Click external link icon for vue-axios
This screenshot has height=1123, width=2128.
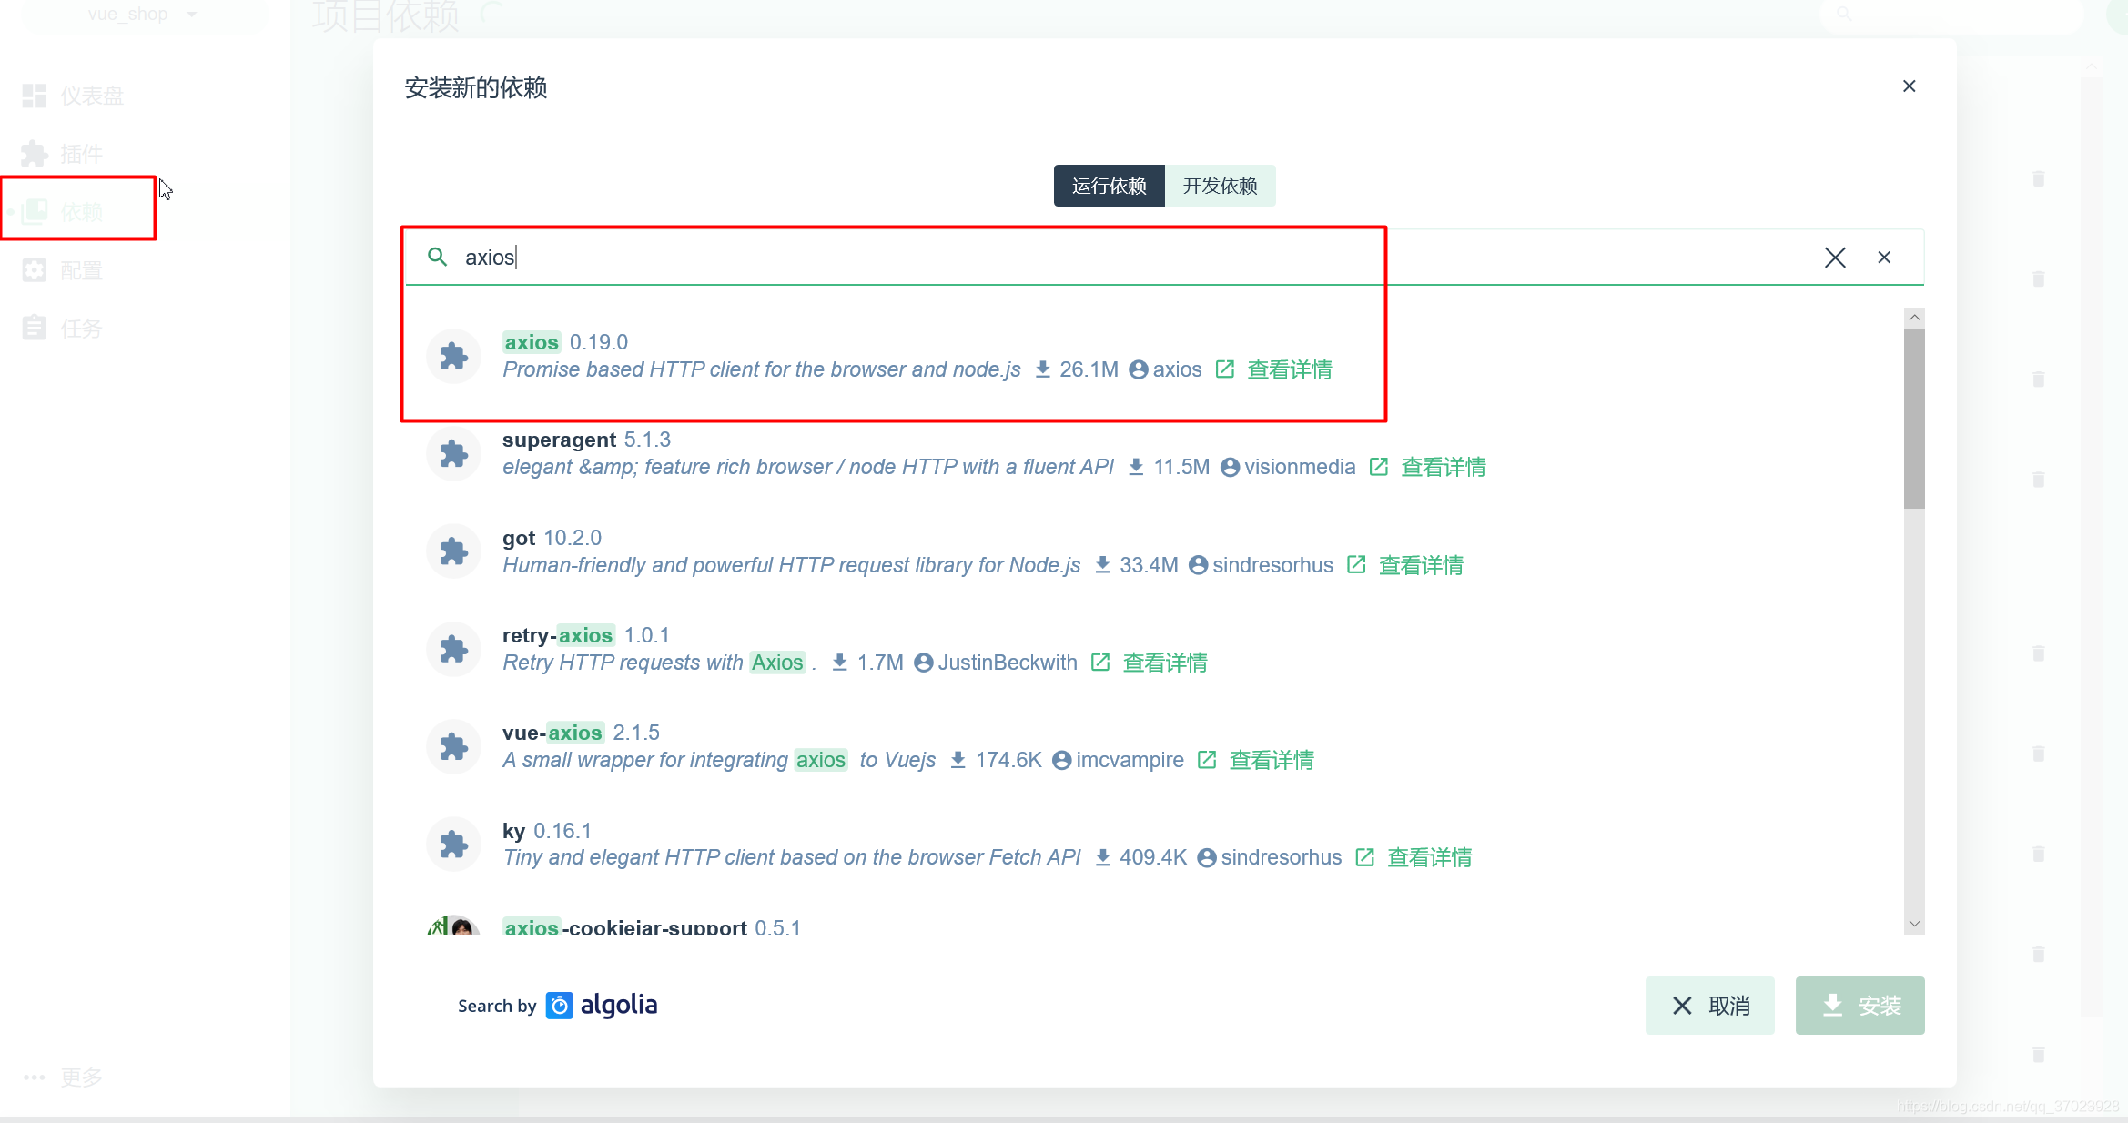pyautogui.click(x=1207, y=760)
